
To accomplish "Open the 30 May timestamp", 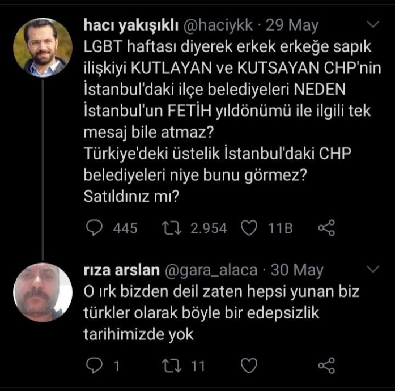I will (298, 270).
